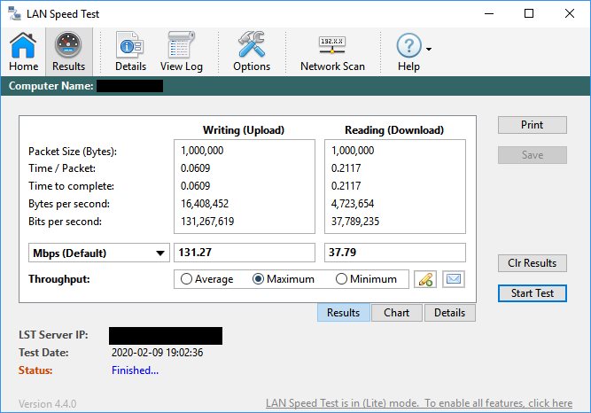Viewport: 591px width, 413px height.
Task: Click the upload 131.27 Mbps field
Action: click(x=245, y=253)
